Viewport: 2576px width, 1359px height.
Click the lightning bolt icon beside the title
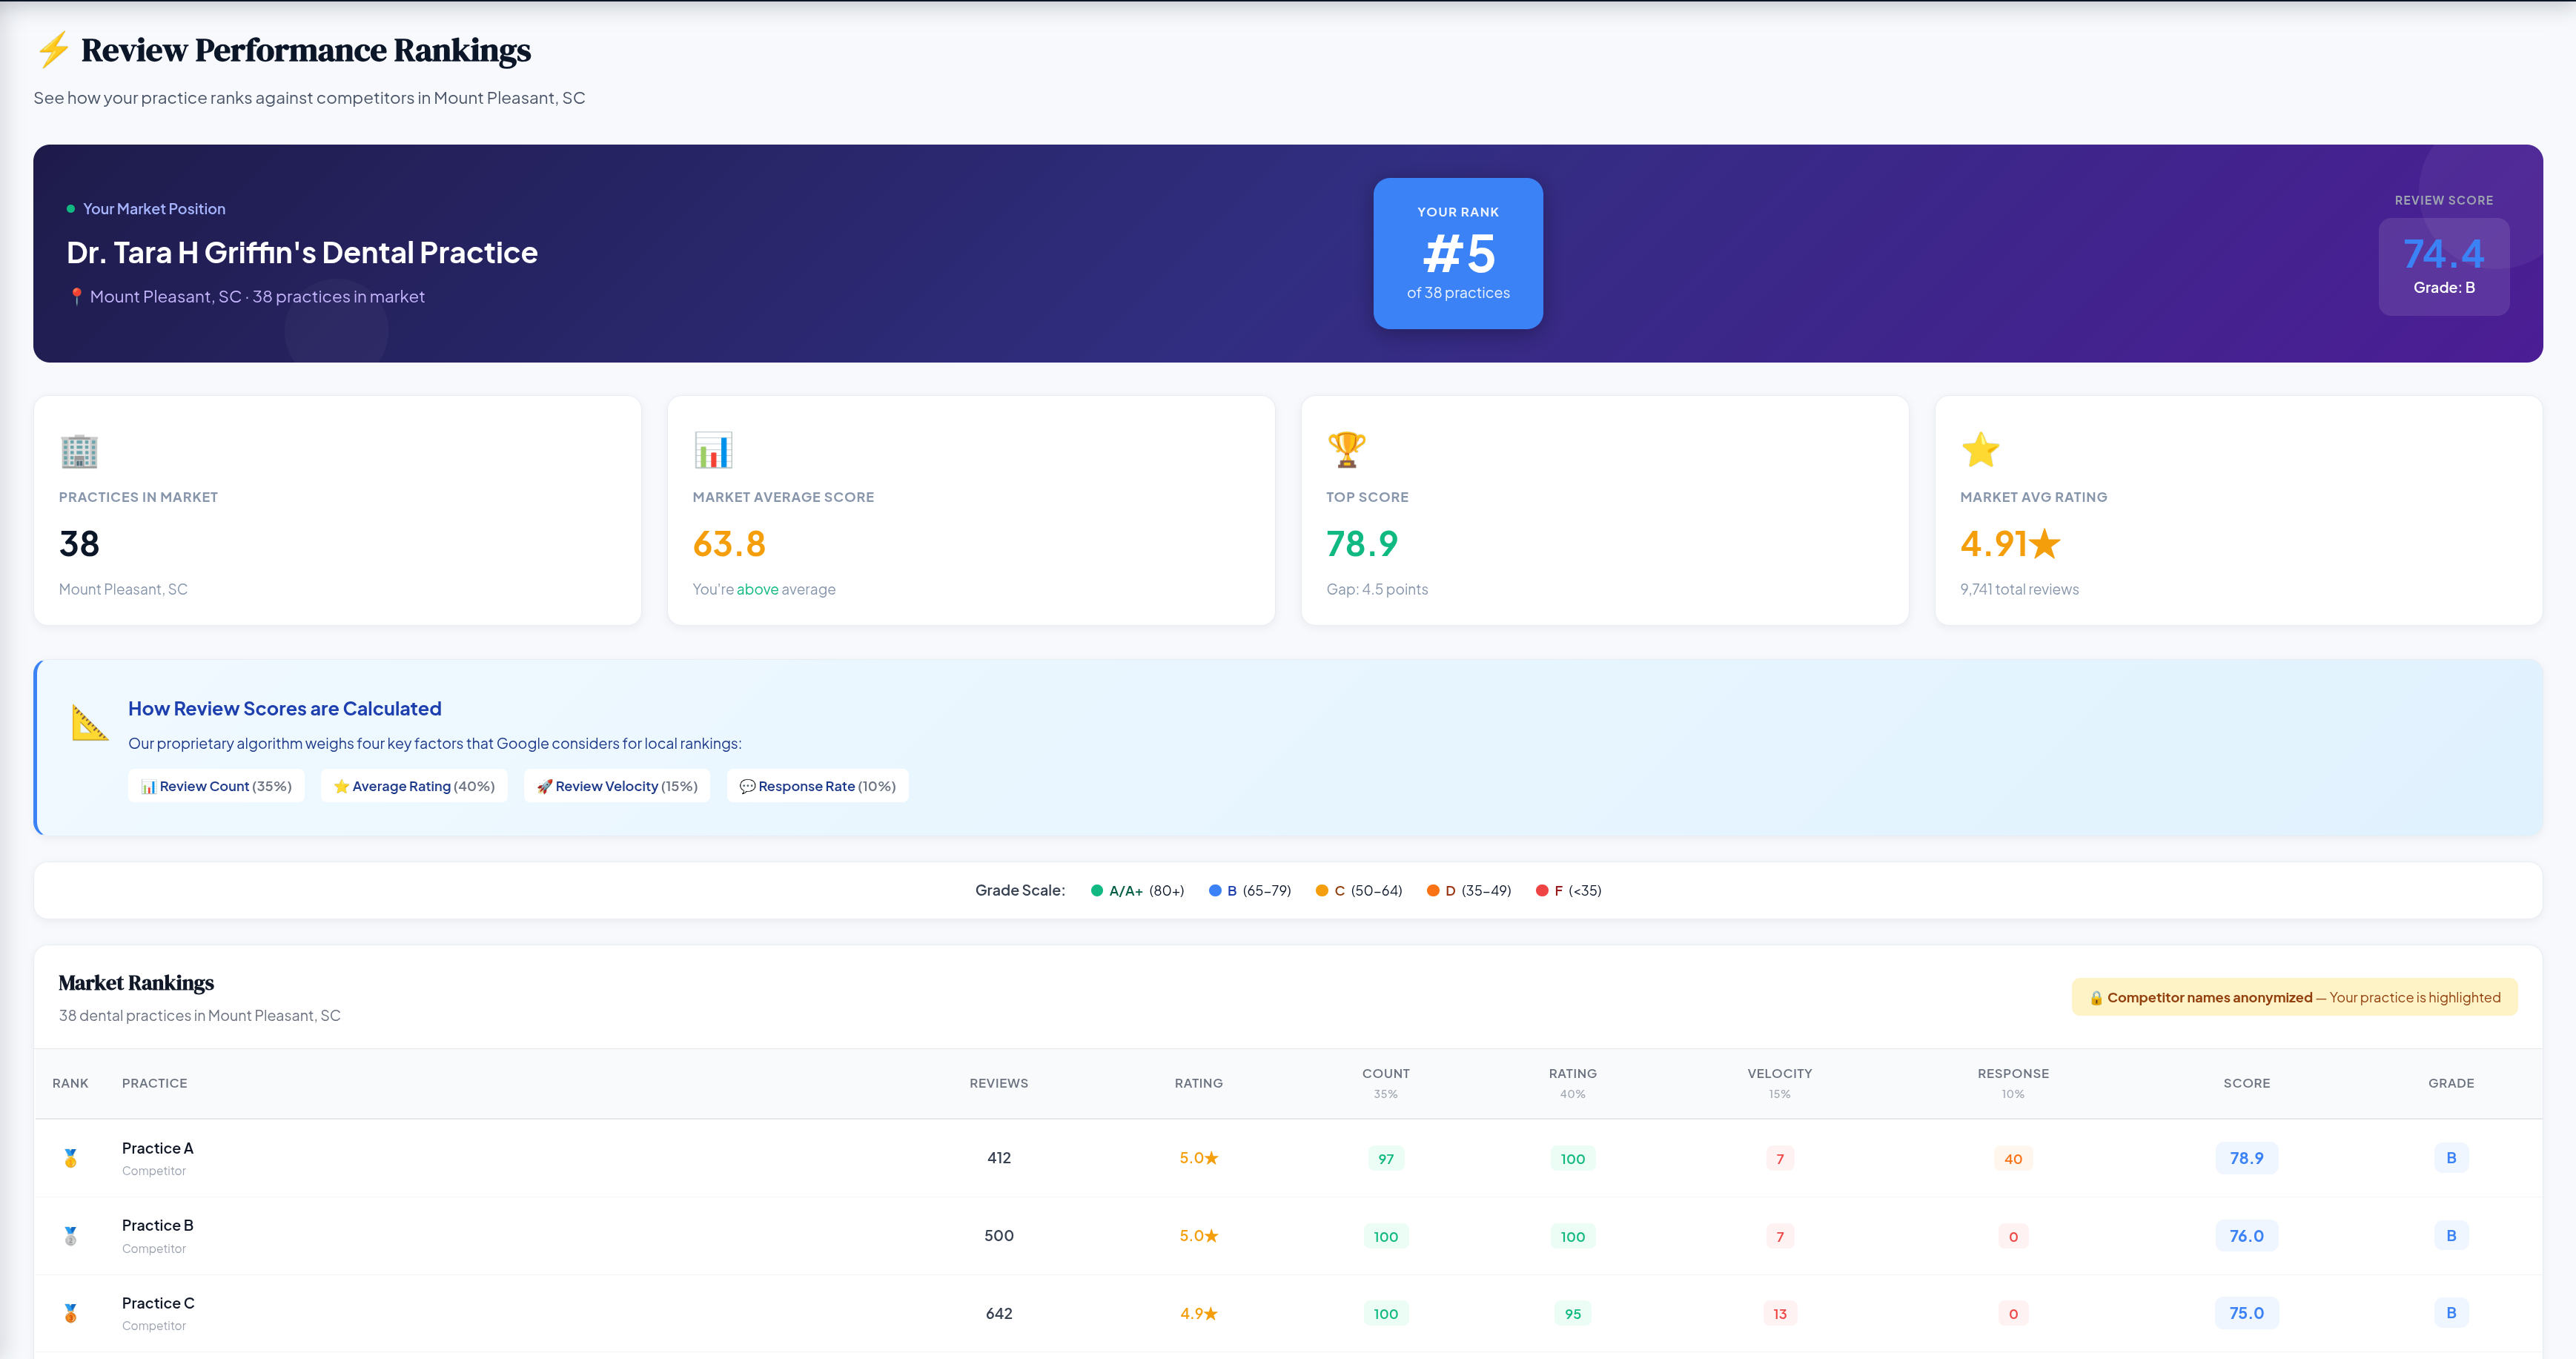53,49
